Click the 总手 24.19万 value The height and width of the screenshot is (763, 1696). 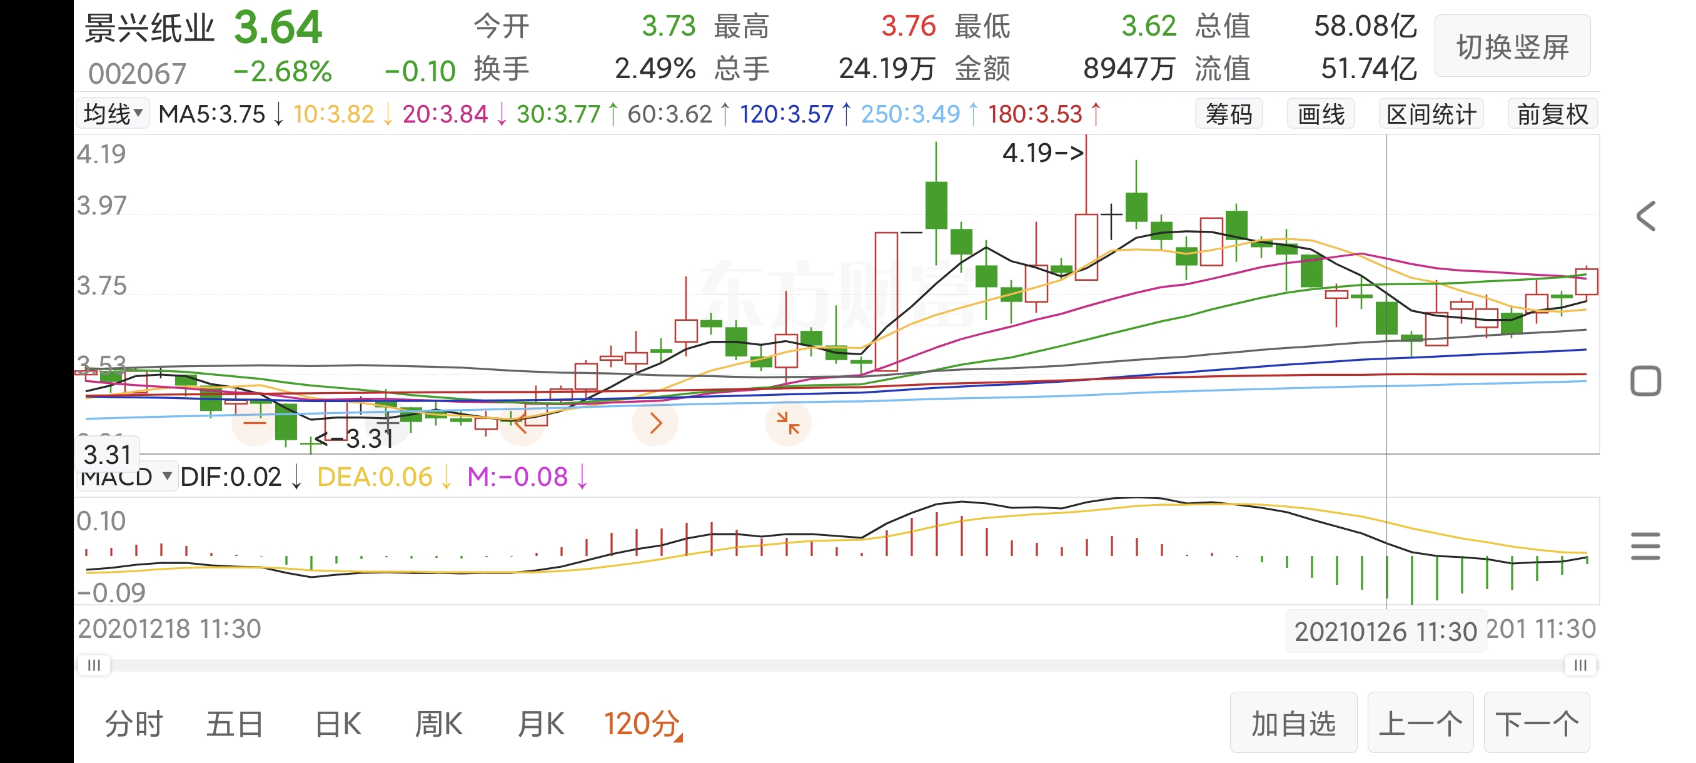pos(886,68)
